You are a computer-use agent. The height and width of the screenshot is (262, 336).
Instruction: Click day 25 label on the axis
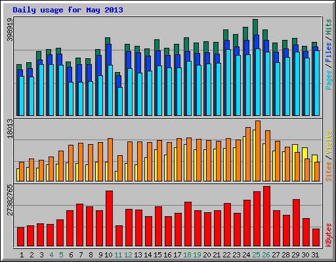(256, 255)
